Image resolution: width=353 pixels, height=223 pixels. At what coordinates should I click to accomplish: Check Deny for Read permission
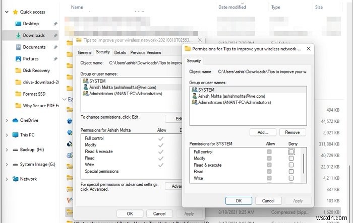[x=291, y=172]
